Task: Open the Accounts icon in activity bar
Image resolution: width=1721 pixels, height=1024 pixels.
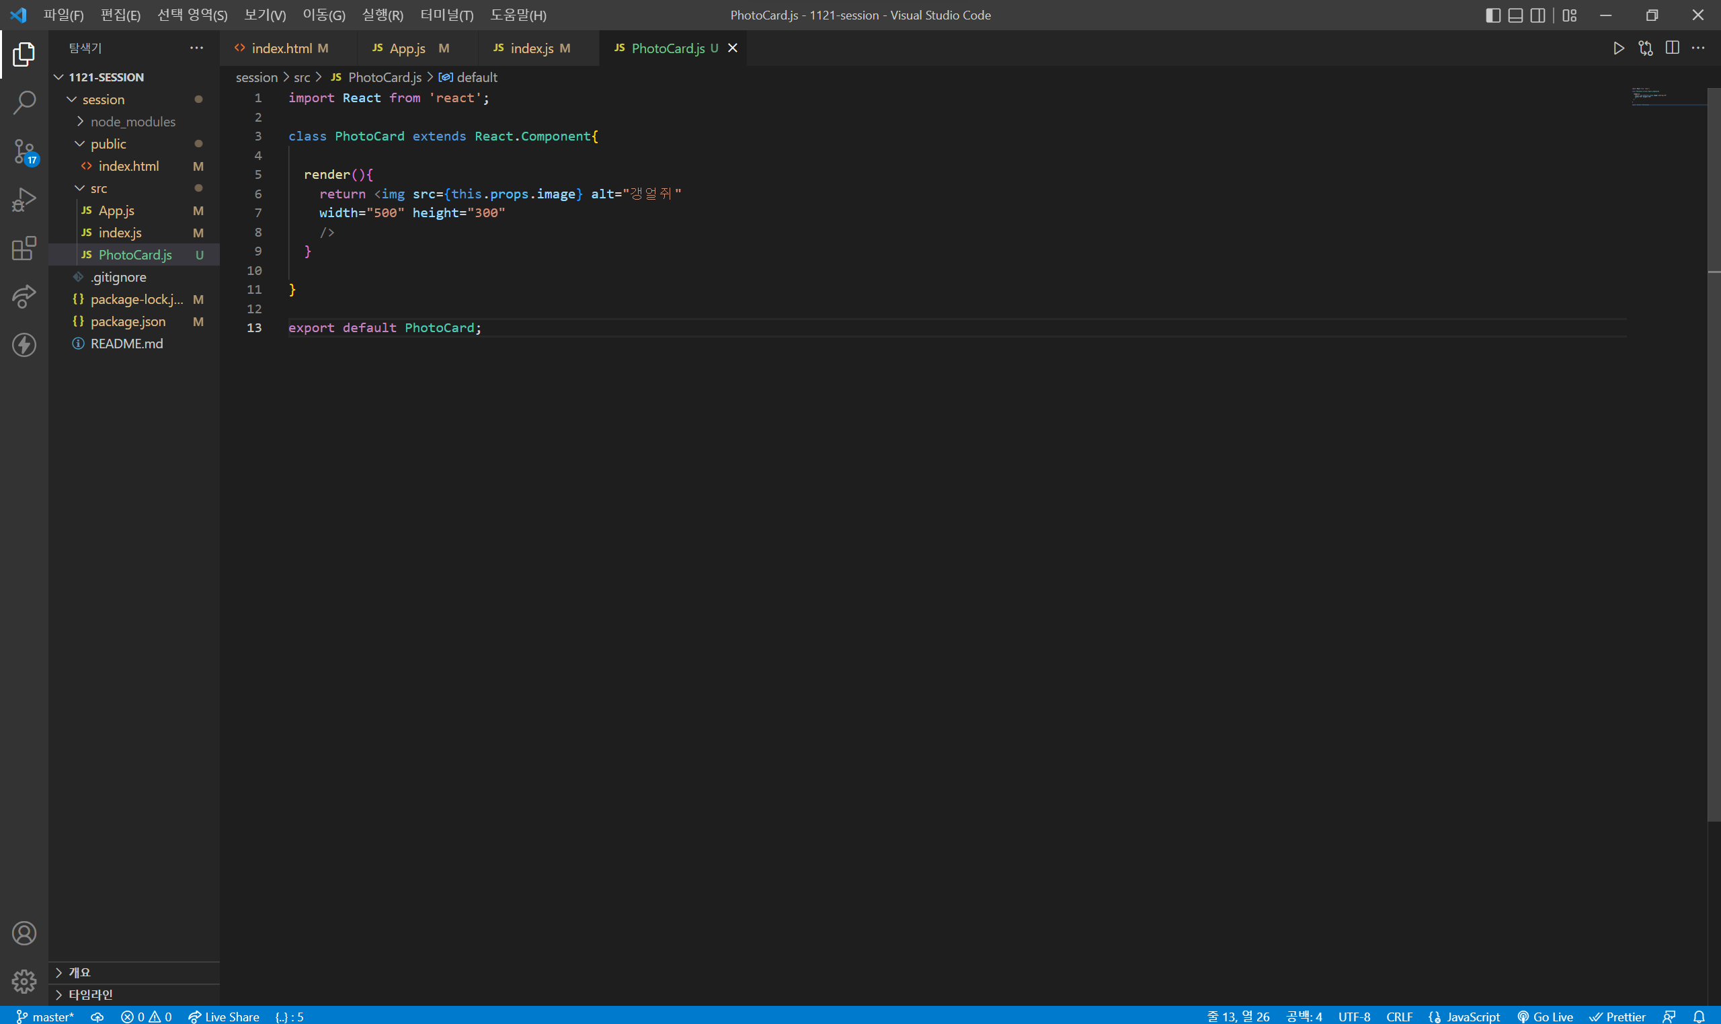Action: tap(24, 933)
